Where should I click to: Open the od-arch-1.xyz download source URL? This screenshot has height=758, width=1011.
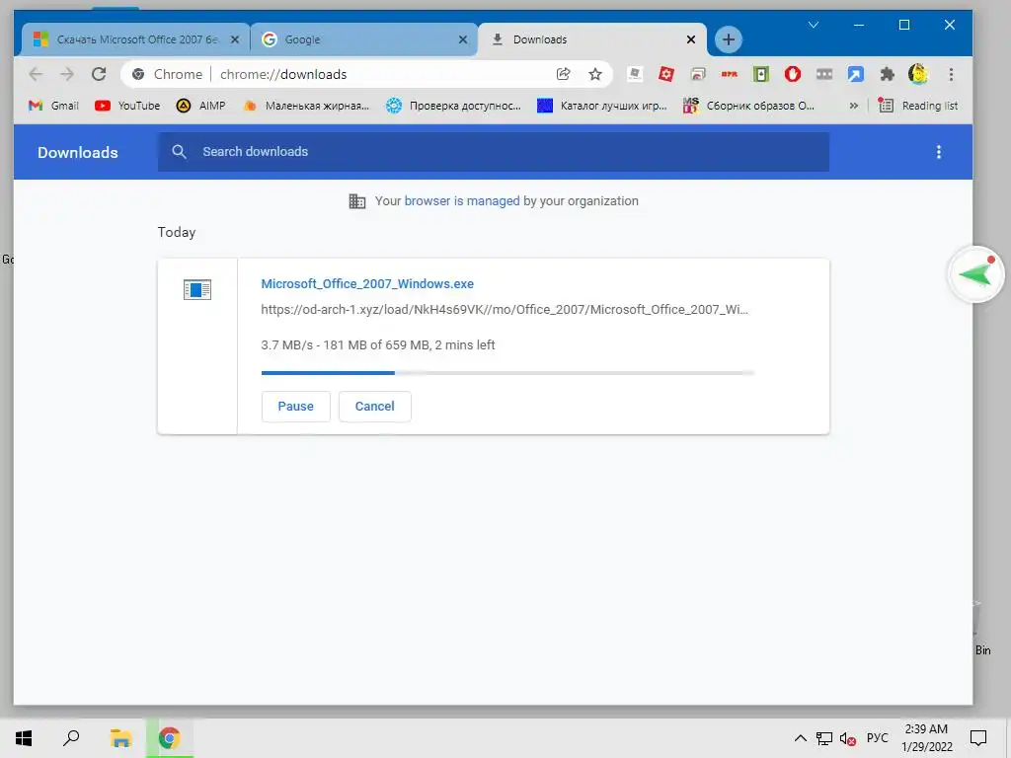(505, 309)
